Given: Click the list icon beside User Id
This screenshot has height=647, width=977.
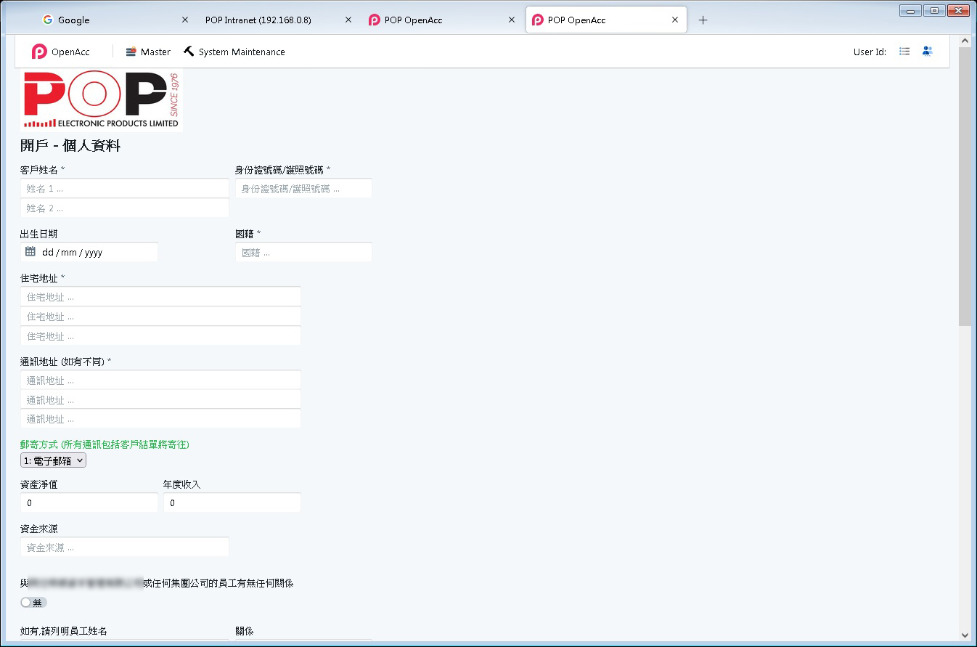Looking at the screenshot, I should pyautogui.click(x=904, y=52).
